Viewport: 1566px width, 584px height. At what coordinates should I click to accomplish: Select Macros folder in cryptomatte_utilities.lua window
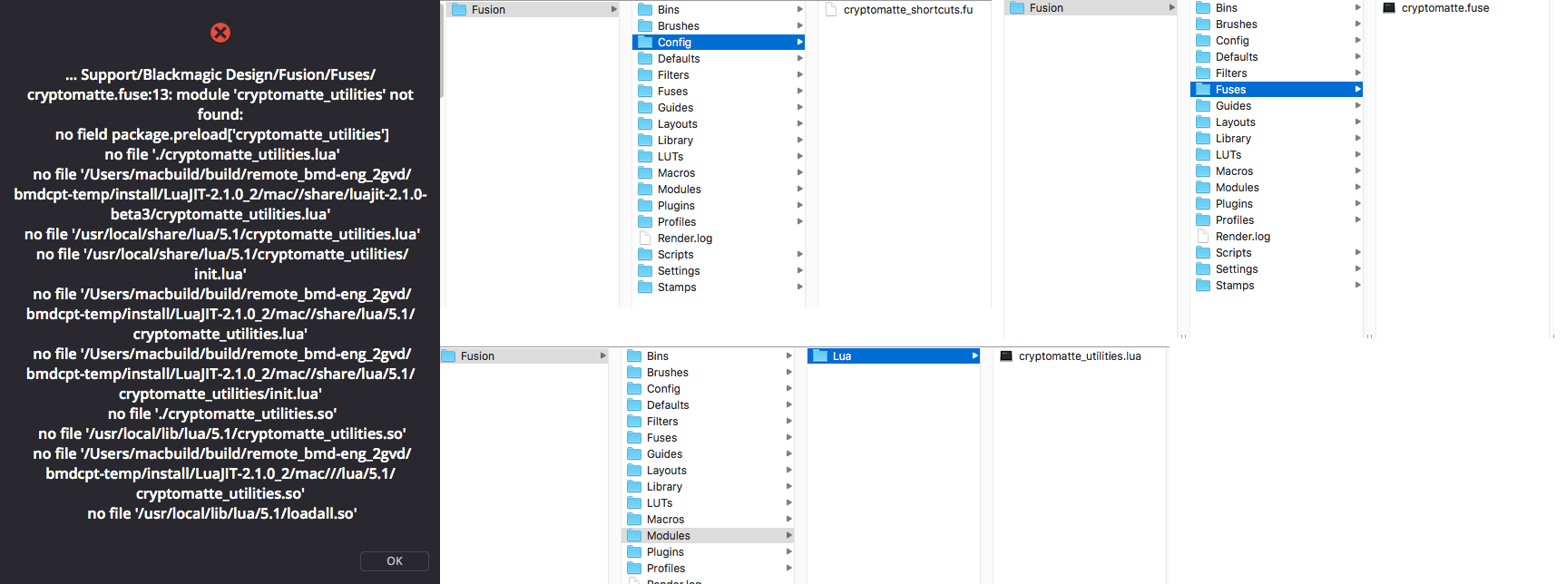708,520
